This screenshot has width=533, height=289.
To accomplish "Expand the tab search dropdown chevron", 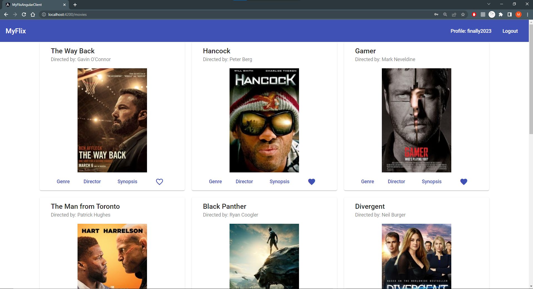I will (489, 4).
